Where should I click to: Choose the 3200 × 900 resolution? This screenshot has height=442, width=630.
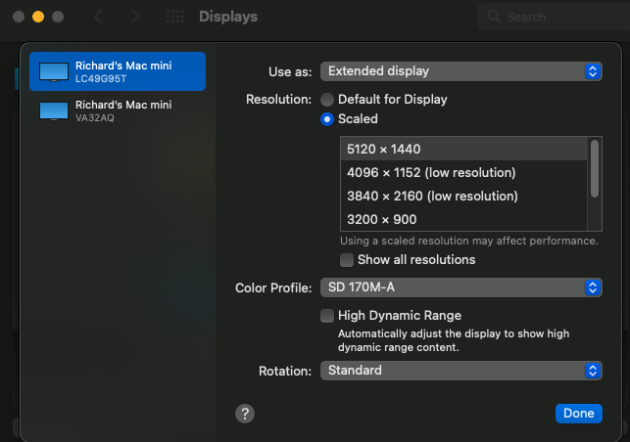(464, 219)
